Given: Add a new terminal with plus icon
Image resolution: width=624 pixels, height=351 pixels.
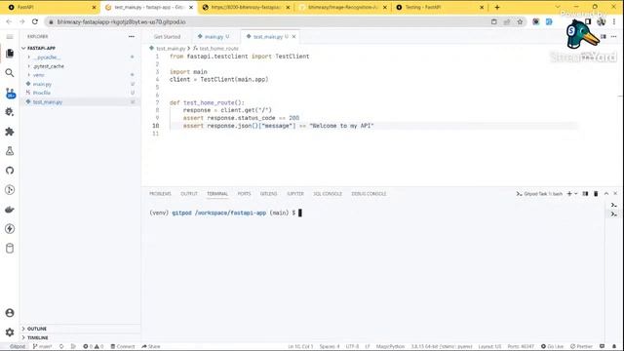Looking at the screenshot, I should pyautogui.click(x=569, y=194).
